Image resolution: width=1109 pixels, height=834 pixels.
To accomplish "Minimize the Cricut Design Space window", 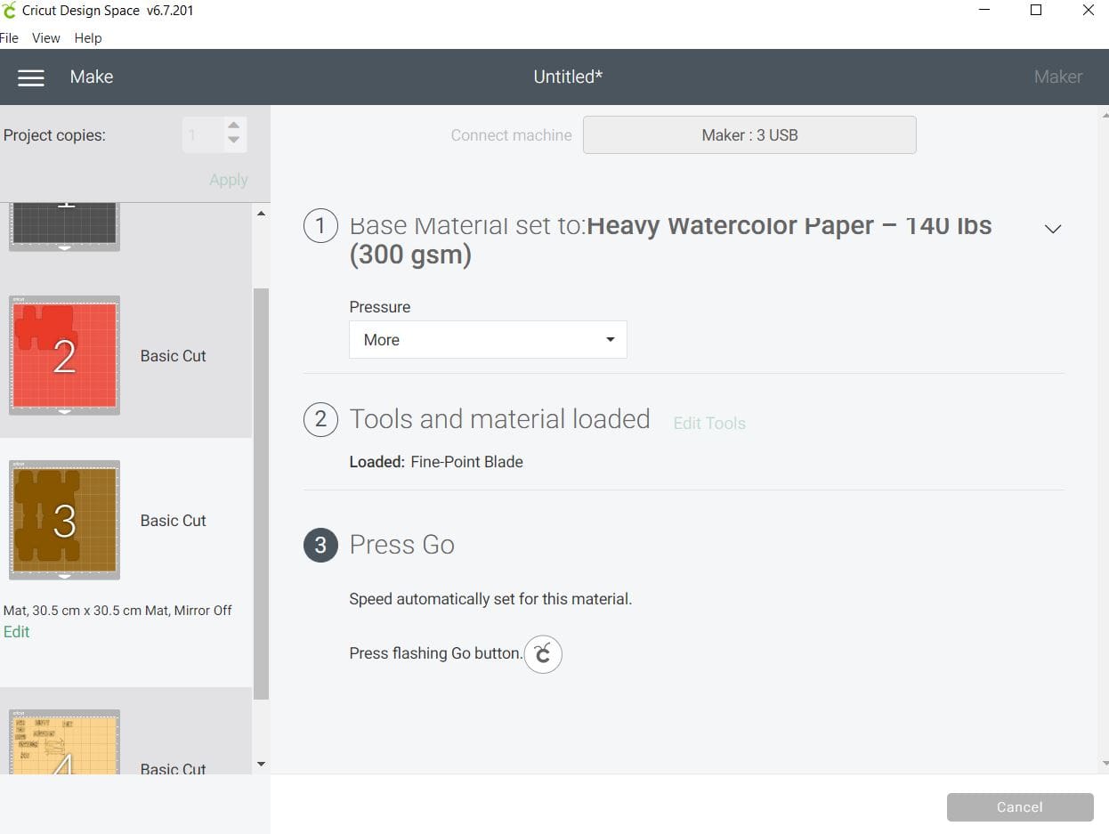I will click(x=984, y=11).
